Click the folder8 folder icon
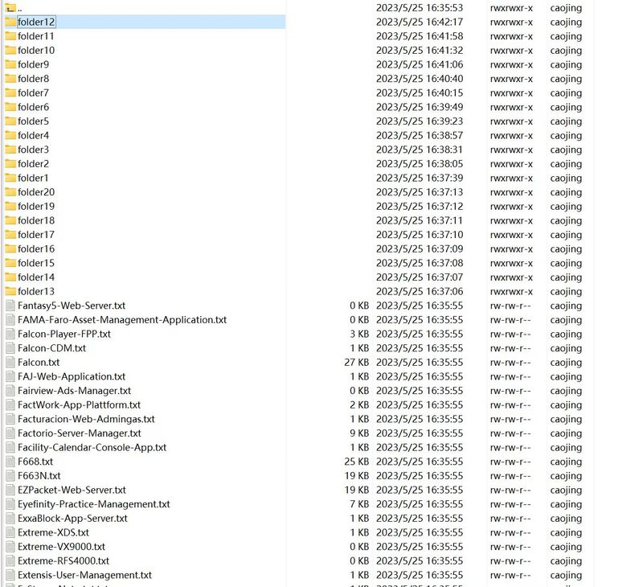Viewport: 643px width, 587px height. [10, 78]
